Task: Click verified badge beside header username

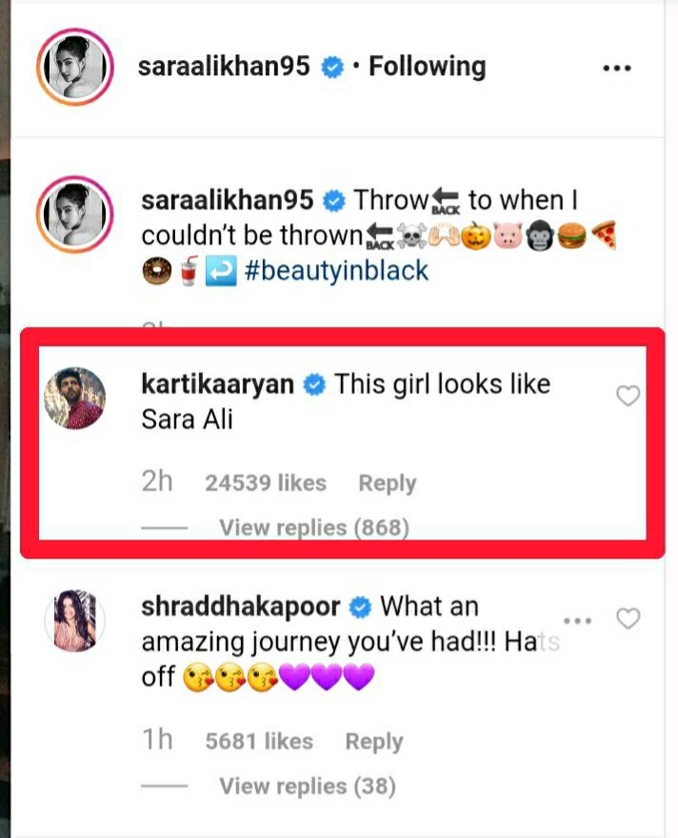Action: 332,68
